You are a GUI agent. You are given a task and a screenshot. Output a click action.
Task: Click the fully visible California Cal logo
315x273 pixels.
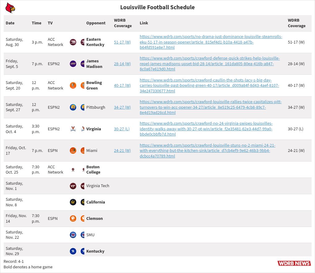pos(73,202)
